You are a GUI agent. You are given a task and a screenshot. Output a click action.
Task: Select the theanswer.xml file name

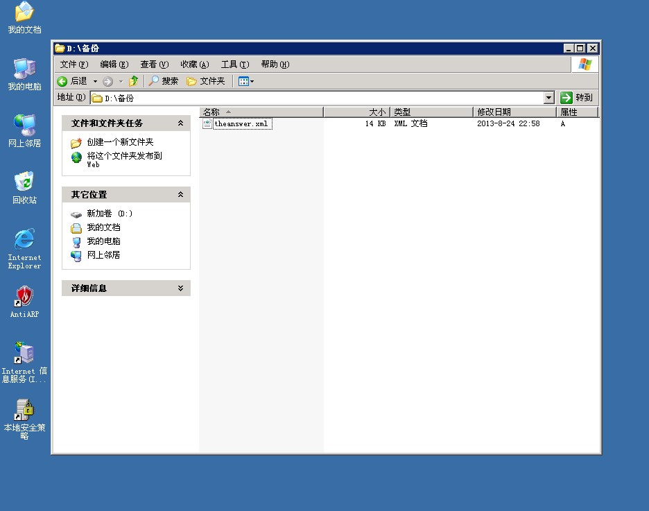coord(241,123)
